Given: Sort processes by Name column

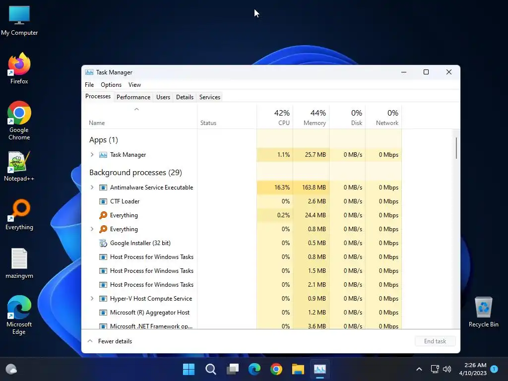Looking at the screenshot, I should click(139, 117).
